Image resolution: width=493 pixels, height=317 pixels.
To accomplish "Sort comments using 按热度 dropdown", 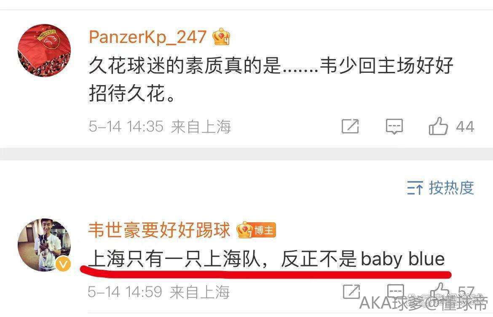I will click(440, 188).
